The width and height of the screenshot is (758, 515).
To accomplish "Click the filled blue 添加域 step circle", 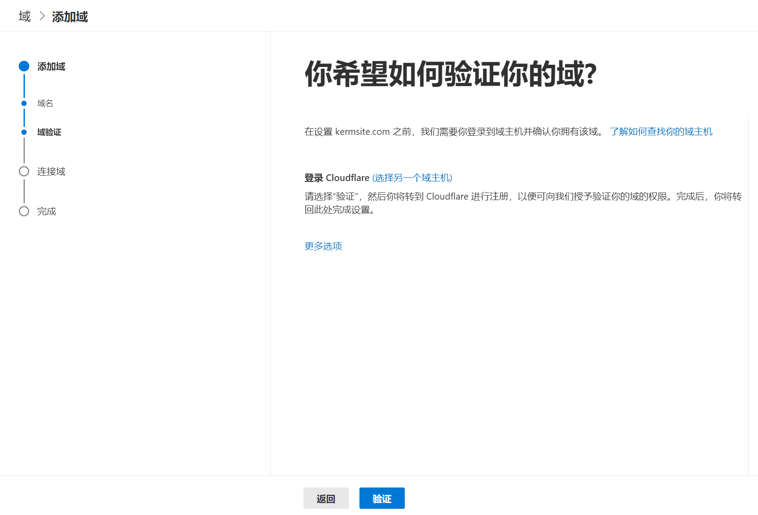I will [x=24, y=66].
